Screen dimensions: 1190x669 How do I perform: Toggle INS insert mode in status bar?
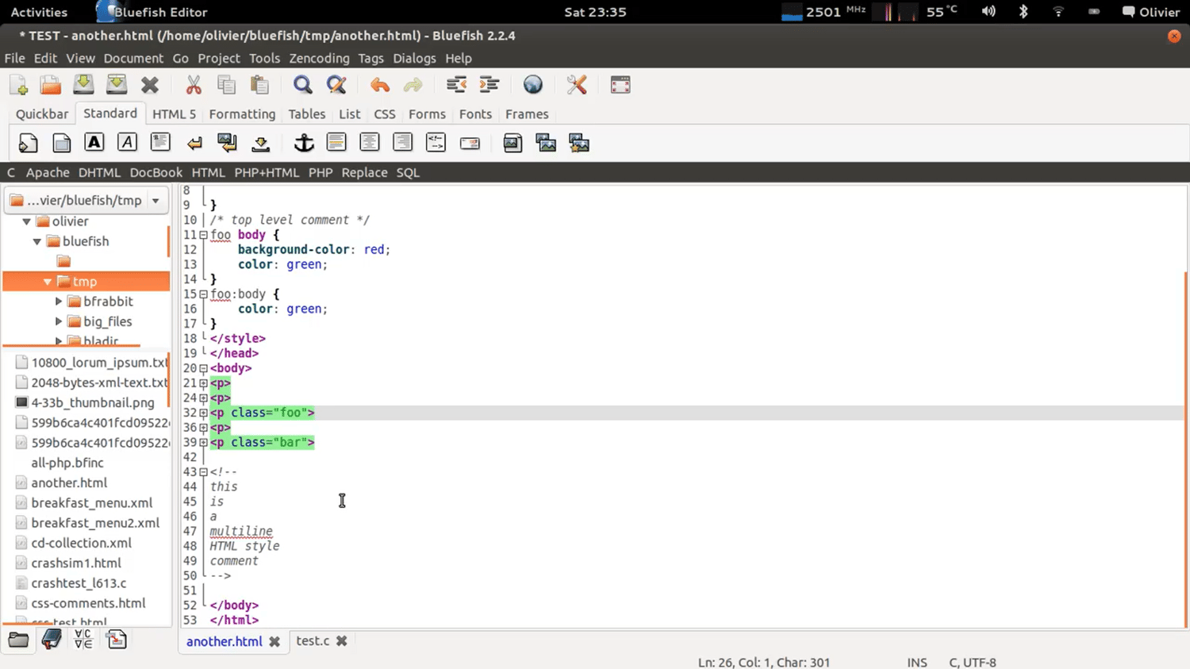click(917, 662)
